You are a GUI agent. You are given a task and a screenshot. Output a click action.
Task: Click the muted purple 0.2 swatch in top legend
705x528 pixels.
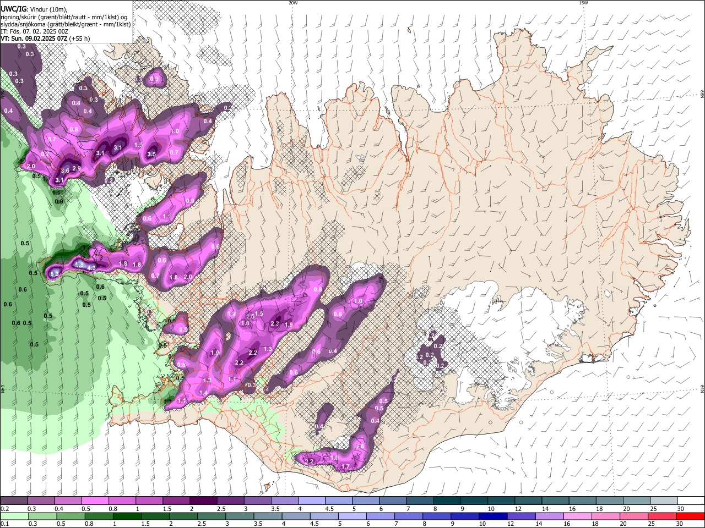pyautogui.click(x=13, y=501)
